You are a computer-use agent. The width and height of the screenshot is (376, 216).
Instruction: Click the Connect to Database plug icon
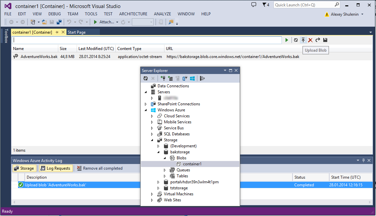[163, 78]
